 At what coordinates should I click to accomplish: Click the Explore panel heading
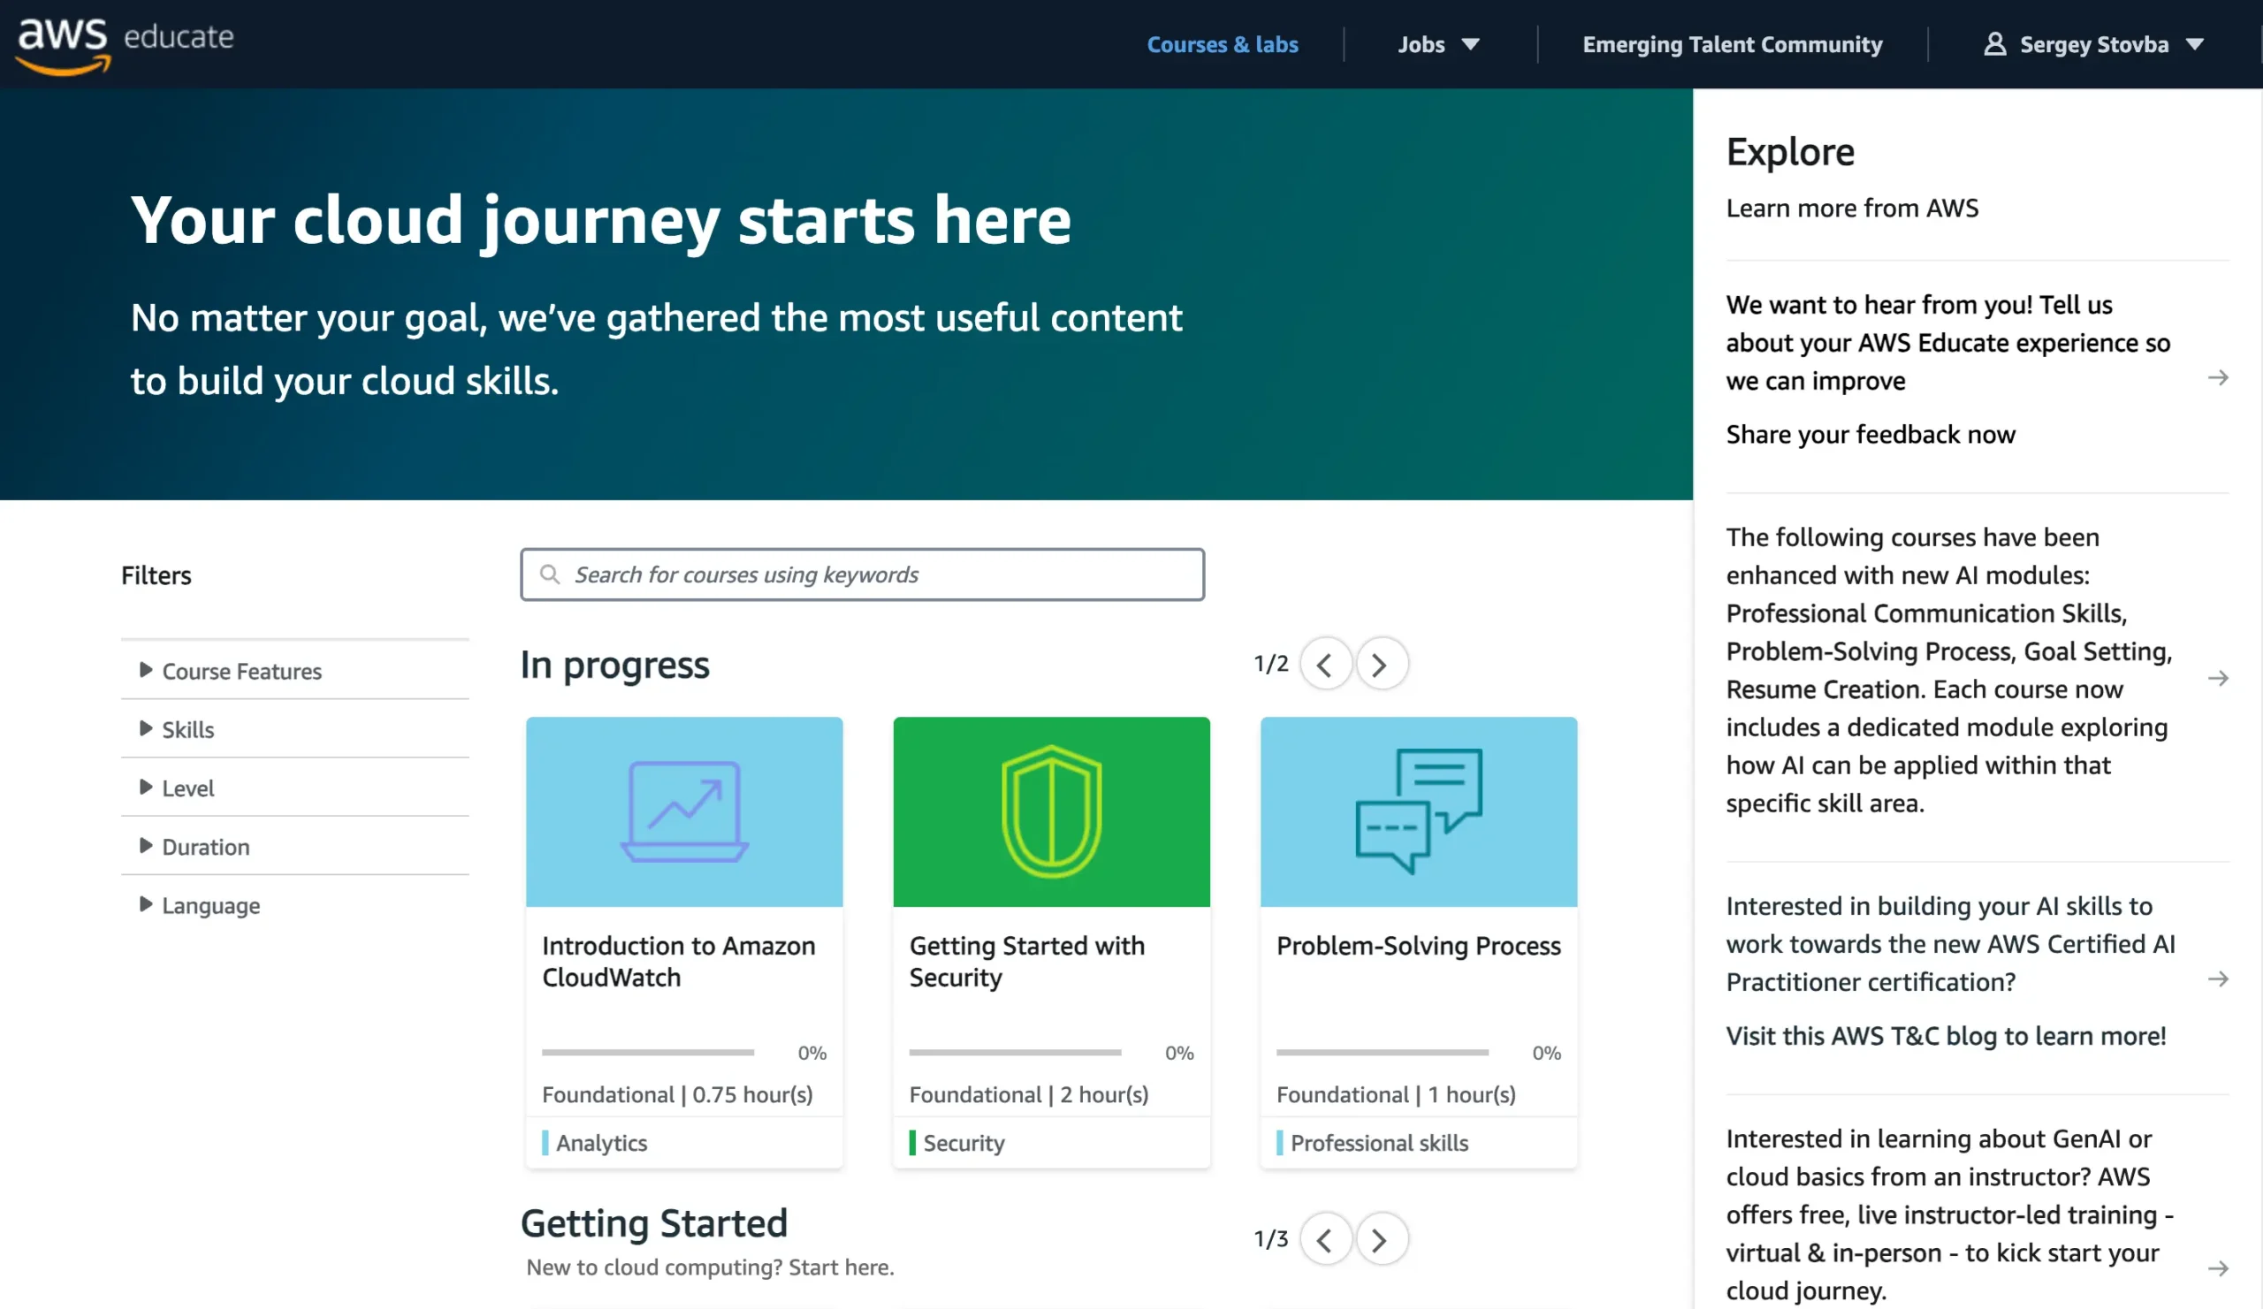pyautogui.click(x=1791, y=152)
